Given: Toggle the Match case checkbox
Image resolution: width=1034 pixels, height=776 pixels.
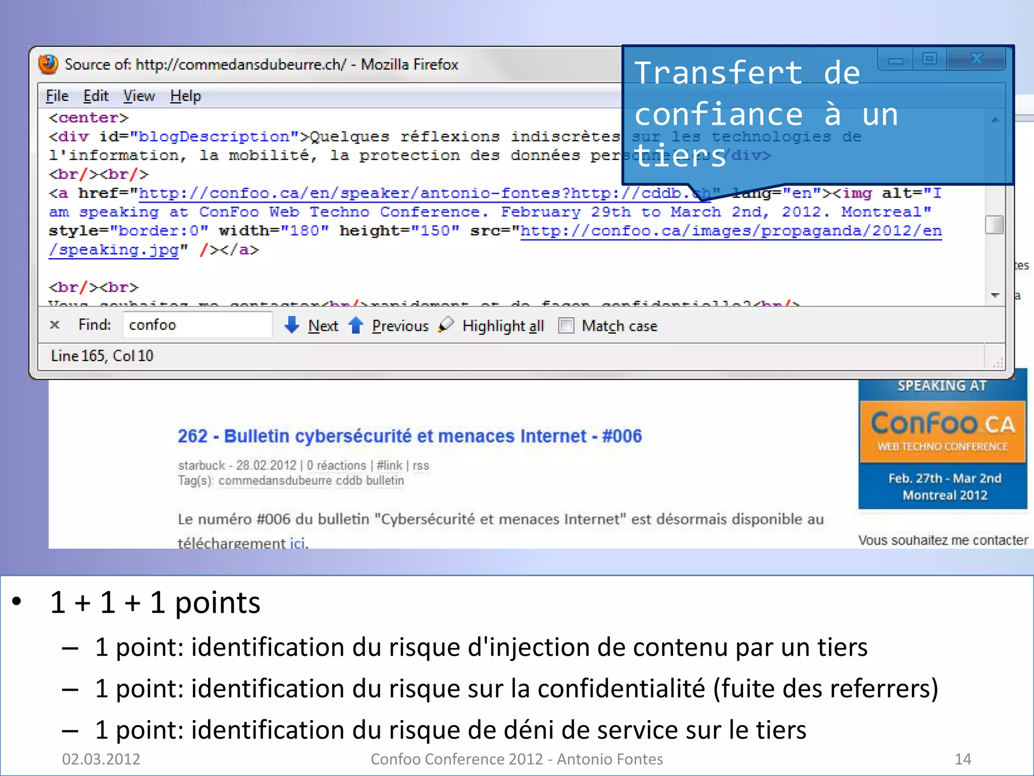Looking at the screenshot, I should click(566, 326).
